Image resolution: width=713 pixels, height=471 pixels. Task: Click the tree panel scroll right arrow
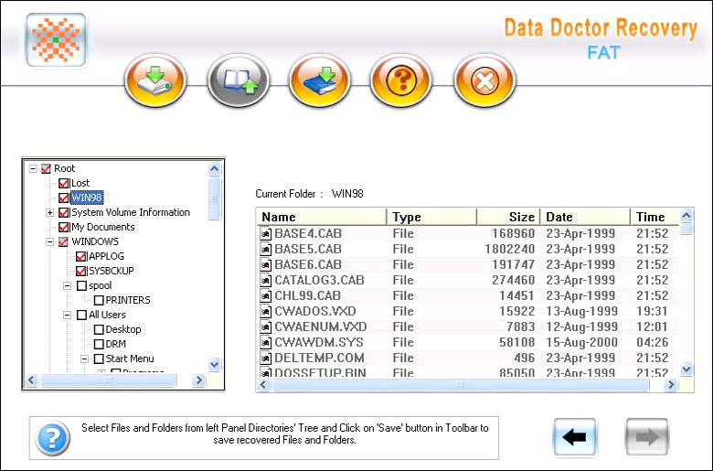198,380
